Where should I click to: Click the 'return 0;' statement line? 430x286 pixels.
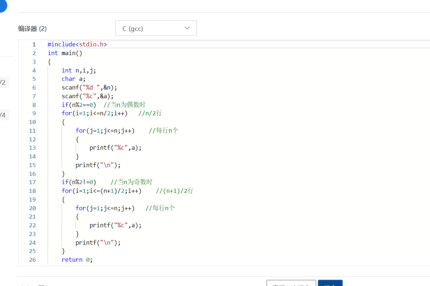77,260
